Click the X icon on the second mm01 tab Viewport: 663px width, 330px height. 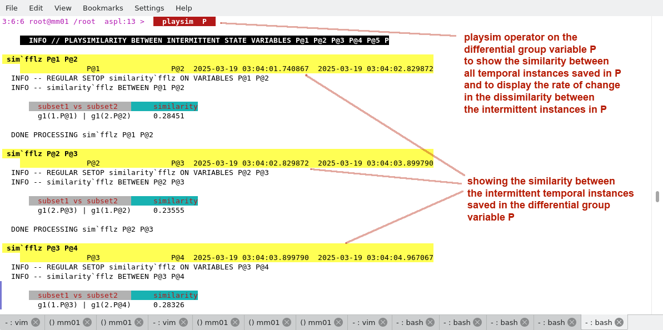[x=139, y=322]
